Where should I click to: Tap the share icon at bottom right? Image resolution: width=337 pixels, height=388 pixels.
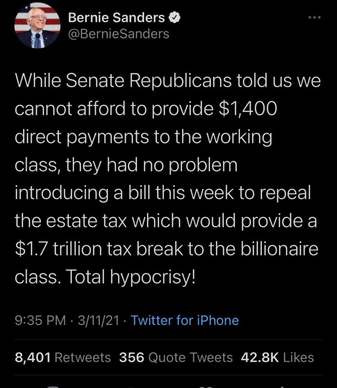click(x=284, y=385)
